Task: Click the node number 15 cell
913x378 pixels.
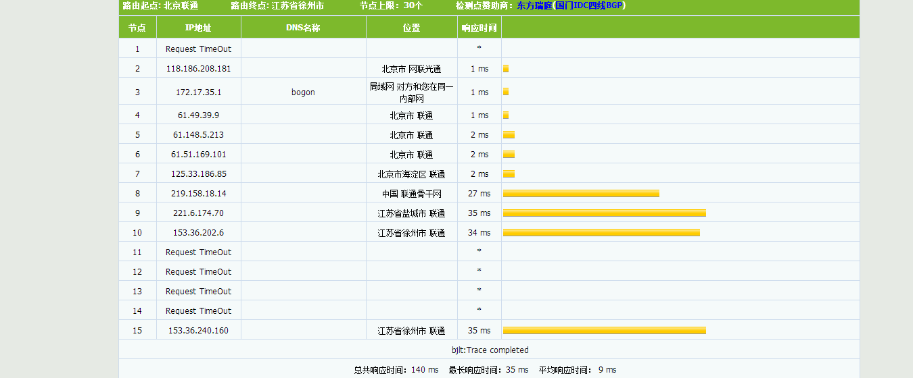Action: click(x=137, y=331)
